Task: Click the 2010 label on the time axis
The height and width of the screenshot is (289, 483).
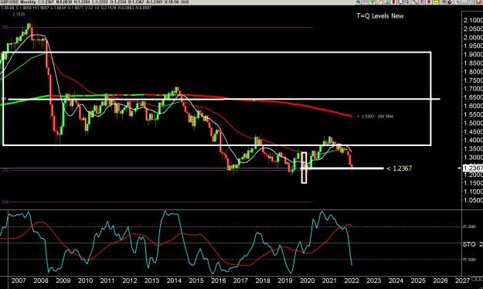Action: tap(85, 280)
